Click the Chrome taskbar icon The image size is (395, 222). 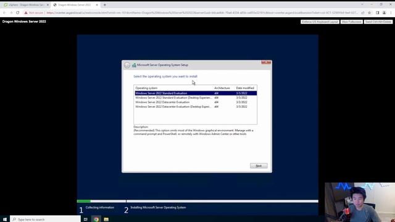(x=96, y=220)
